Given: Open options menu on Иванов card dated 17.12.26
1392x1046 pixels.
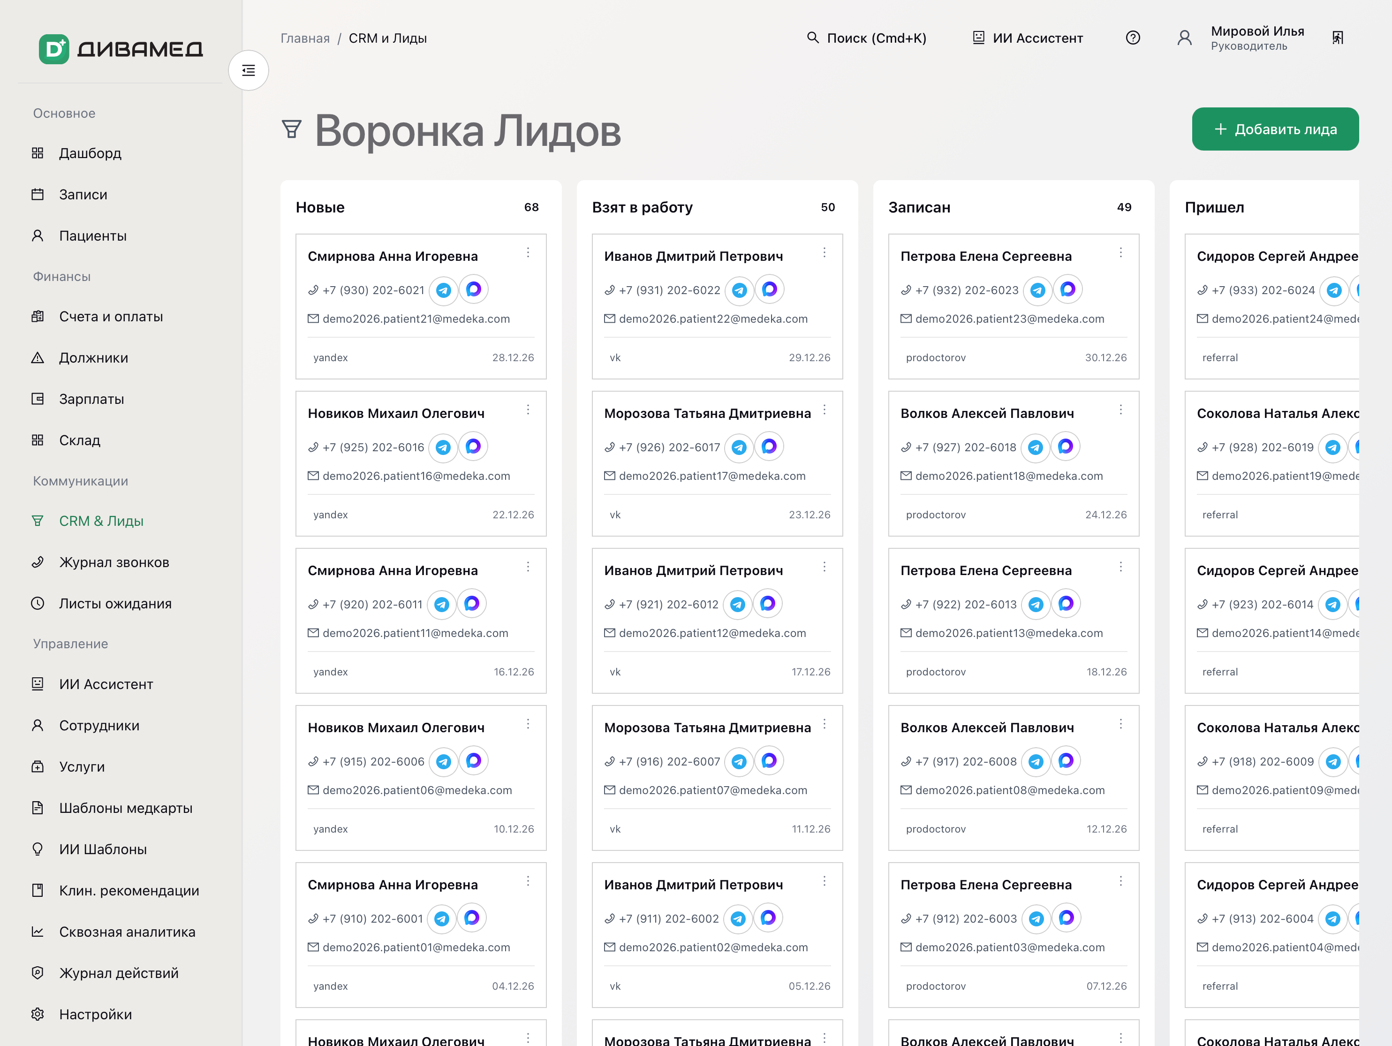Looking at the screenshot, I should click(825, 567).
